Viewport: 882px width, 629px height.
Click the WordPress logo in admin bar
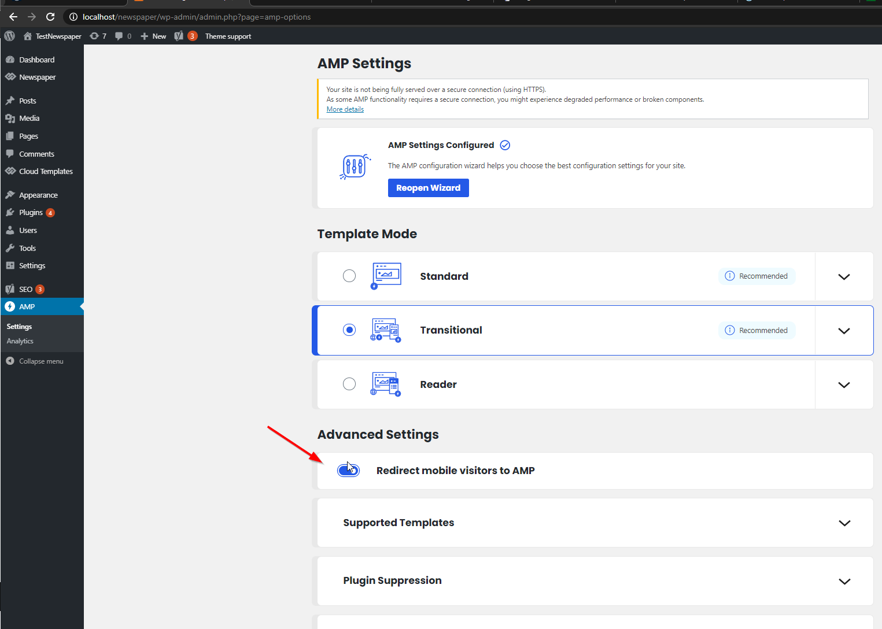[x=9, y=36]
